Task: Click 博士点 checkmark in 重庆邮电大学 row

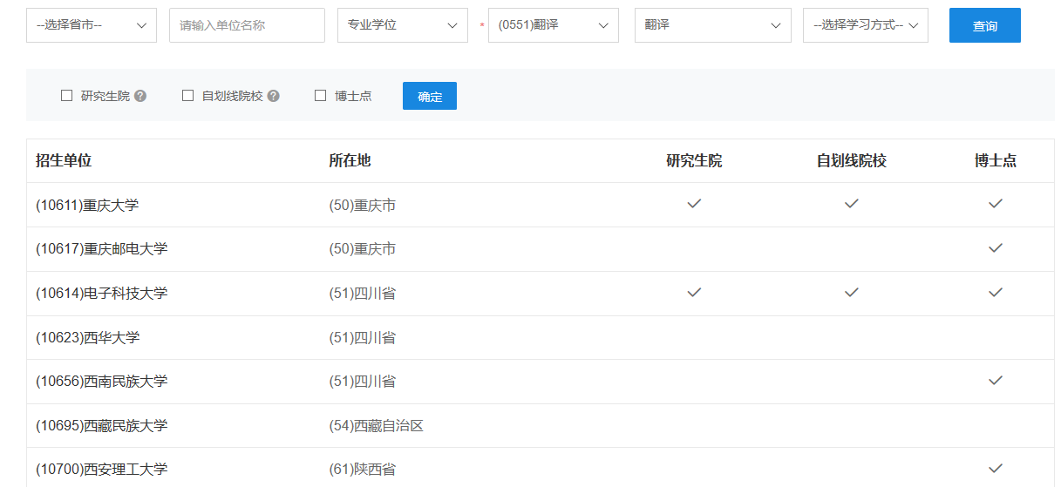Action: click(996, 248)
